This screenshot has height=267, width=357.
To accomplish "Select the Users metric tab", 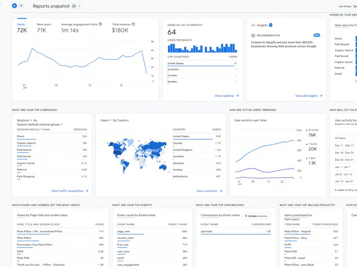I will (22, 28).
